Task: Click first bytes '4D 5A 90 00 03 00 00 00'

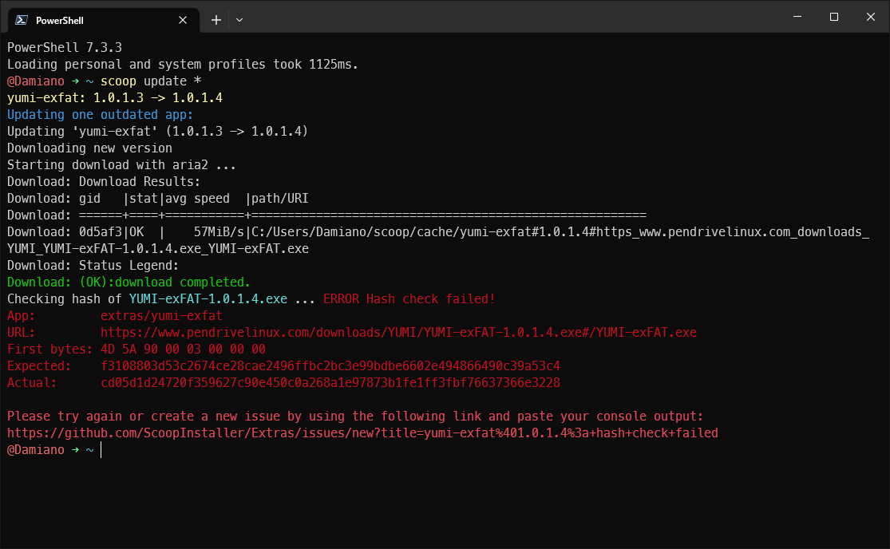Action: click(183, 349)
